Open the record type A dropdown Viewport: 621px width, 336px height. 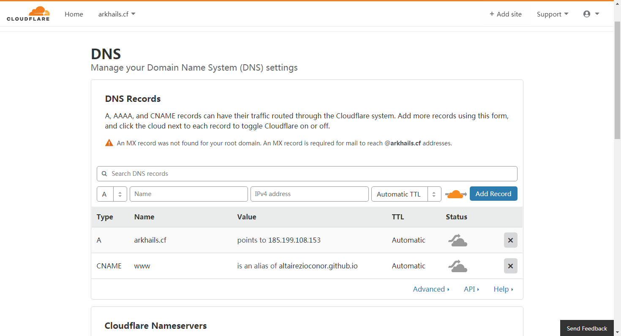point(112,194)
